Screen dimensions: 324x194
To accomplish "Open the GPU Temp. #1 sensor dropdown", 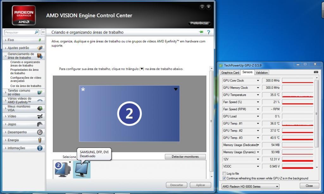I will click(258, 124).
